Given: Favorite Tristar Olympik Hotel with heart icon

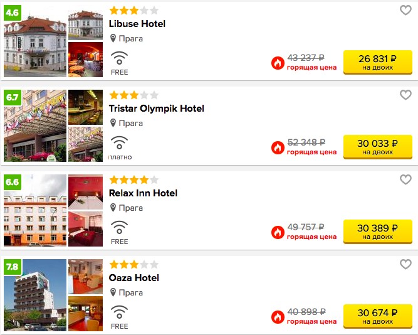Looking at the screenshot, I should click(405, 95).
